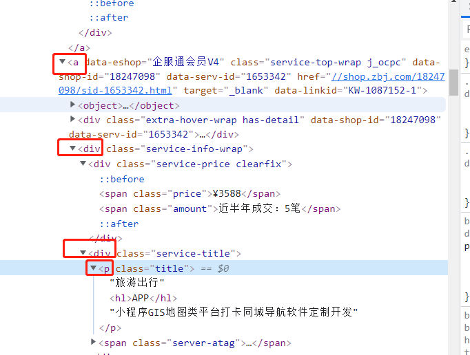Click the "旅游出行" text node
470x355 pixels.
[x=137, y=283]
